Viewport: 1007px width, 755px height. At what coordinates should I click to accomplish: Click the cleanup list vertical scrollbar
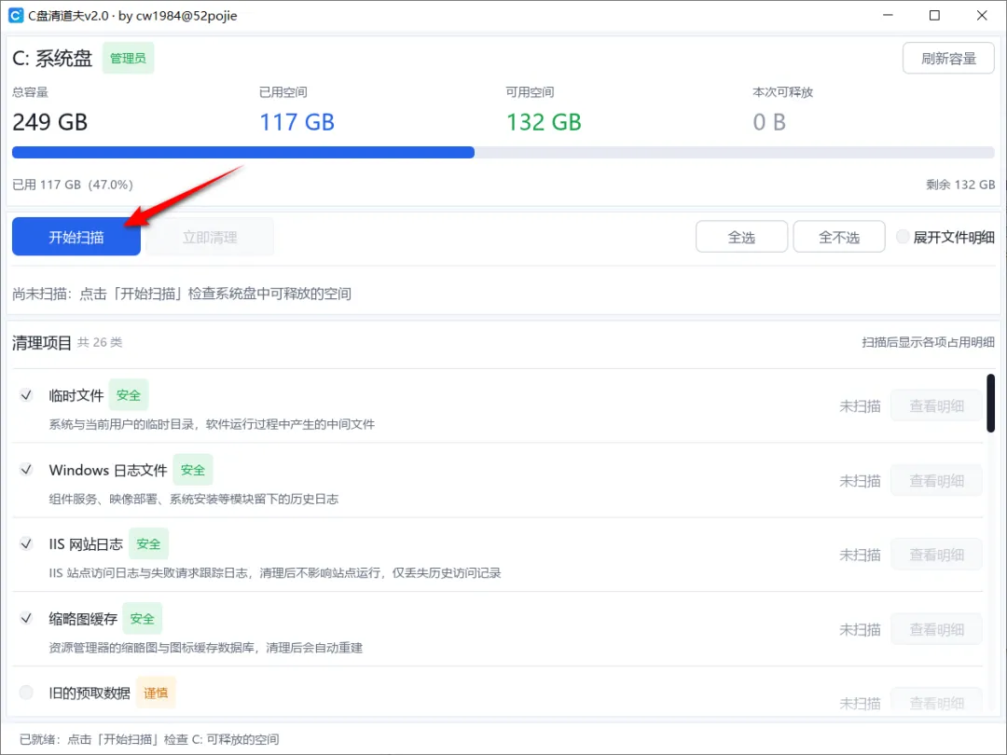click(x=991, y=404)
